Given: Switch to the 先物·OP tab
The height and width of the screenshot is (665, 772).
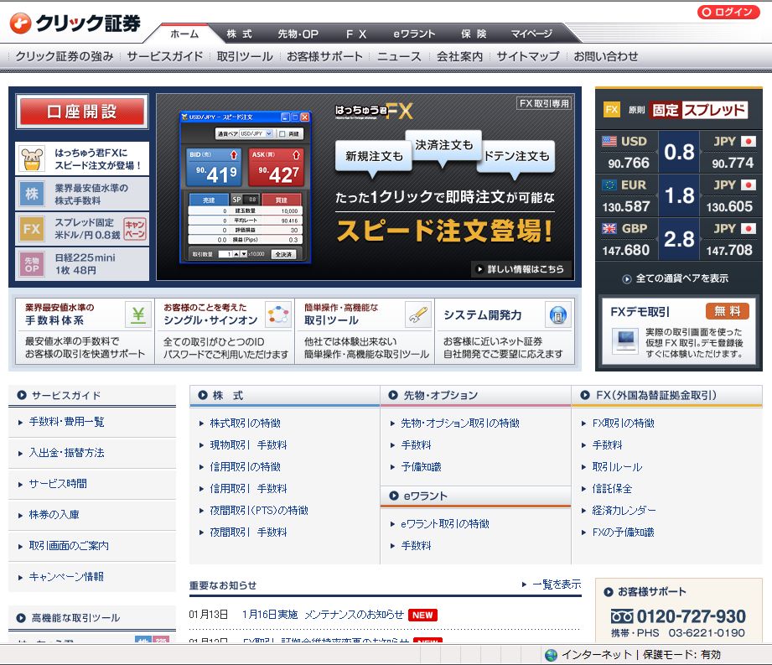Looking at the screenshot, I should pos(298,34).
